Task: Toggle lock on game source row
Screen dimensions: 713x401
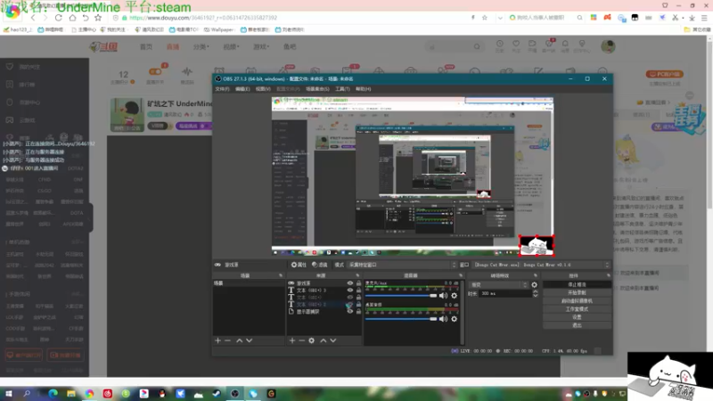Action: coord(359,283)
